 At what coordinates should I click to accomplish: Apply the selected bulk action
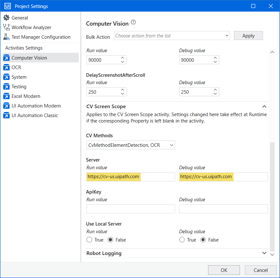(x=248, y=36)
